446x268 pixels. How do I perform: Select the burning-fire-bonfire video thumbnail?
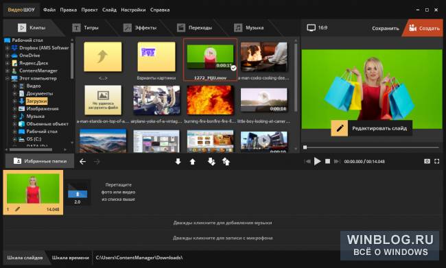pos(210,100)
